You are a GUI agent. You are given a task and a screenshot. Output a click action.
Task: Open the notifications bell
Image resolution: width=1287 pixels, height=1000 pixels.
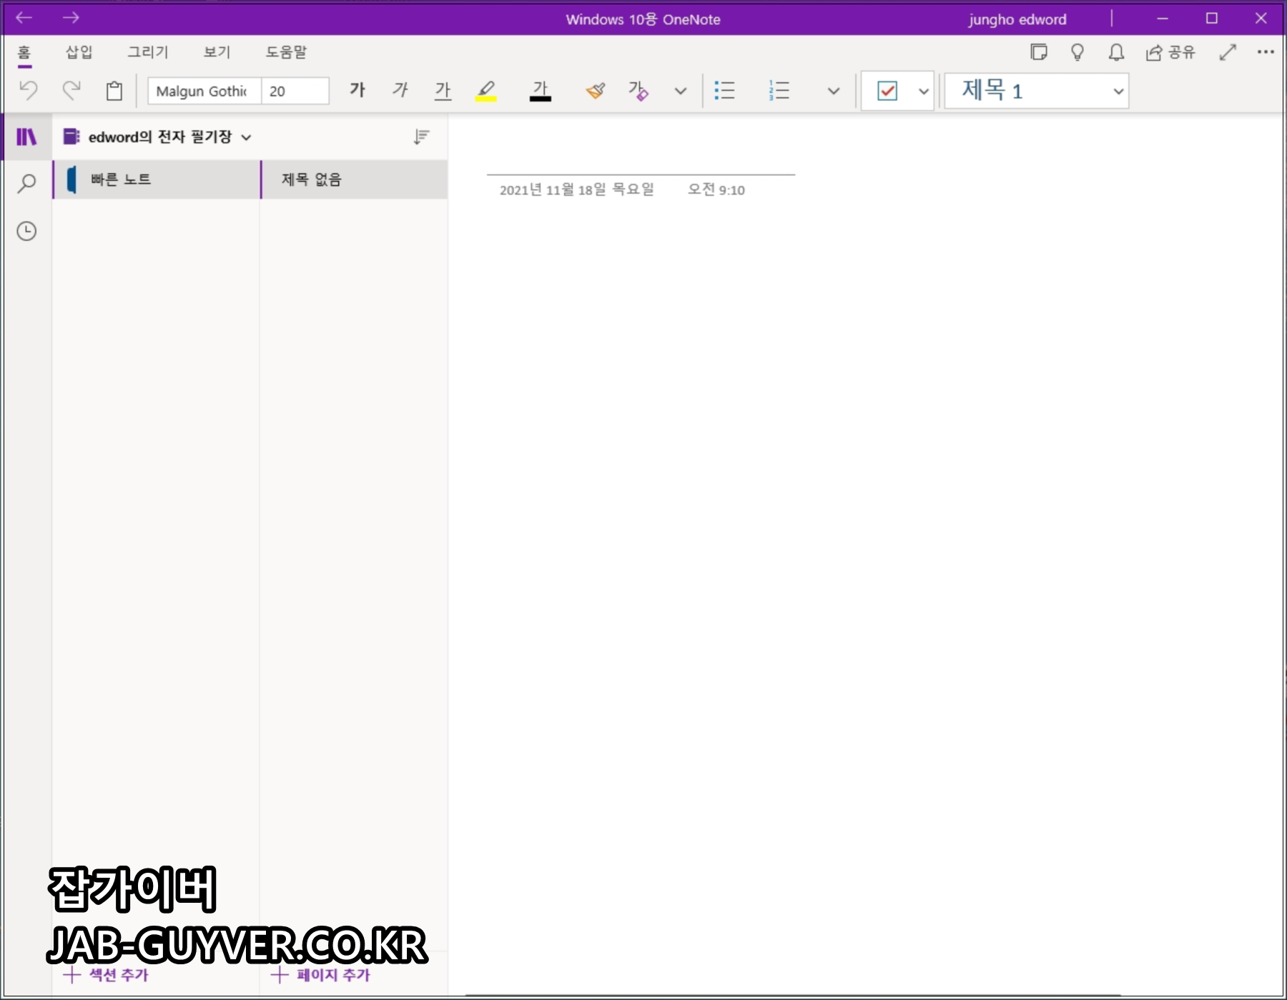click(1116, 52)
